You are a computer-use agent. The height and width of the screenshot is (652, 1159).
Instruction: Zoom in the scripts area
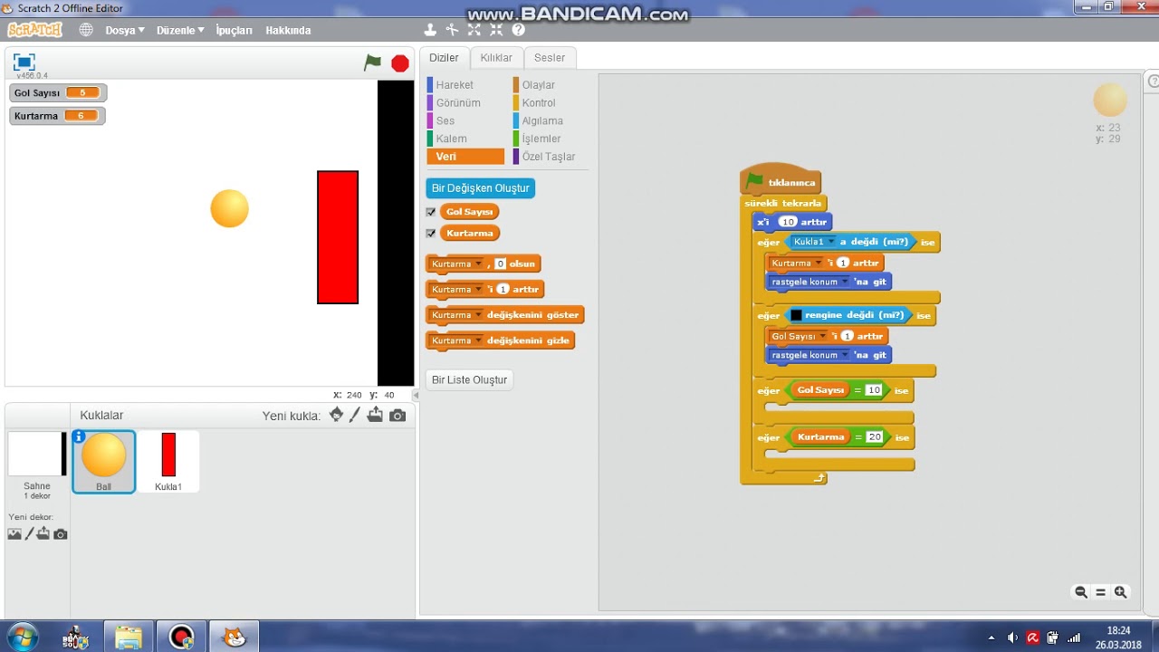point(1121,592)
